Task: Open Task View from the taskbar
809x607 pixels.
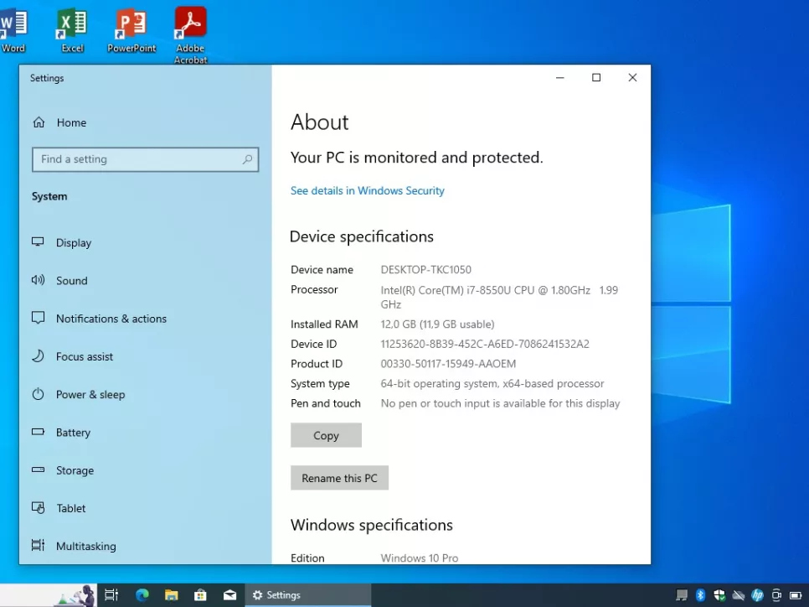Action: tap(111, 595)
